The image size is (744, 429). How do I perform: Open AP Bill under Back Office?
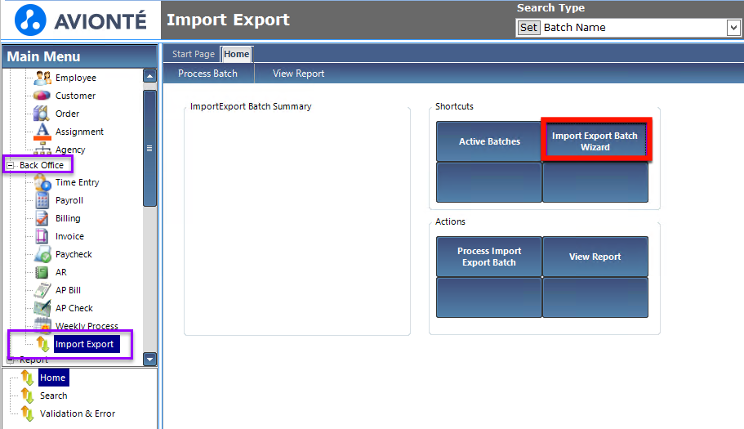click(x=69, y=290)
